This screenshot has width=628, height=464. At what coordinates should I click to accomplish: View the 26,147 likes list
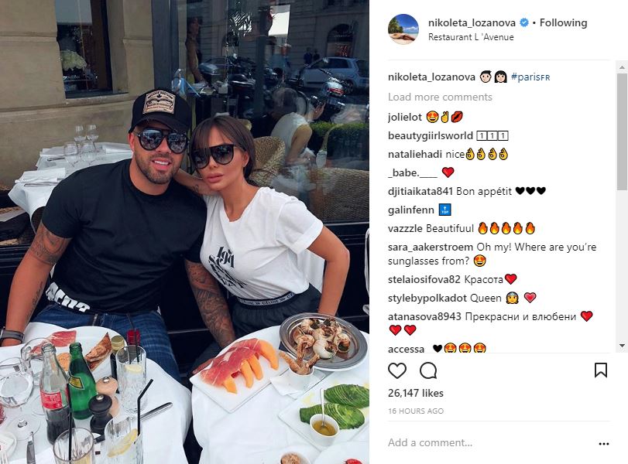coord(415,393)
